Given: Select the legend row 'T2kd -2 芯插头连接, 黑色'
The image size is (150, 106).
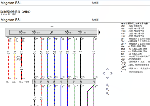Looking at the screenshot, I should 133,46.
